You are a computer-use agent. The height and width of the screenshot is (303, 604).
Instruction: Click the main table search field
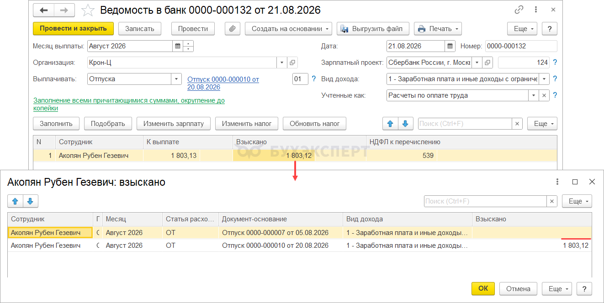tap(465, 123)
